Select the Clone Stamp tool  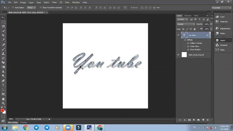3,53
